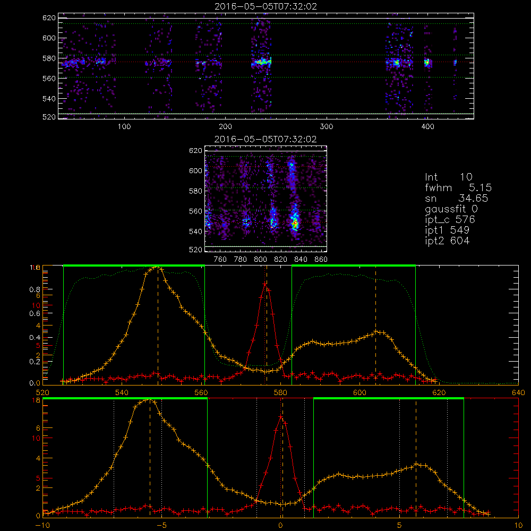
Task: Select the 'Int 10' readout line
Action: click(x=448, y=177)
